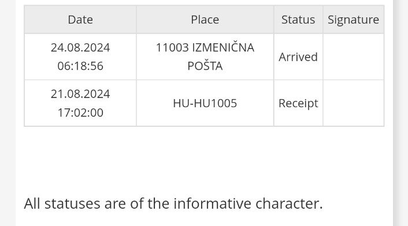Screen dimensions: 408x226
Task: Click the Place column header
Action: 205,20
